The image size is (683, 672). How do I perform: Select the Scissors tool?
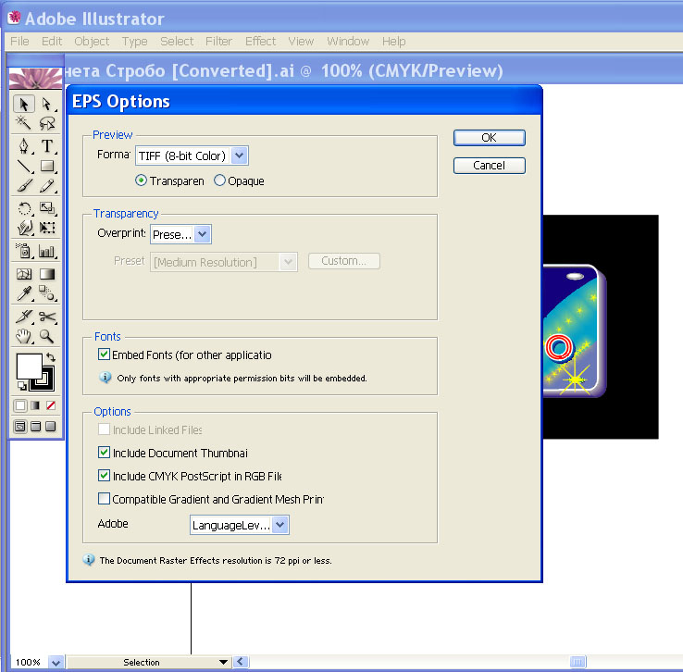pyautogui.click(x=46, y=317)
